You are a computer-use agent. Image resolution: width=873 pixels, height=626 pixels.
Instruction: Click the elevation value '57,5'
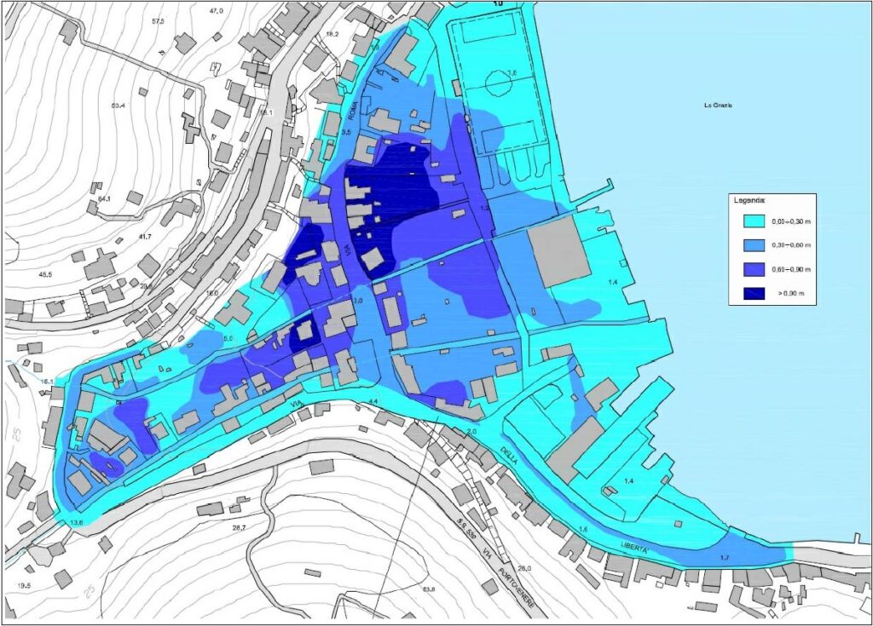[x=159, y=21]
